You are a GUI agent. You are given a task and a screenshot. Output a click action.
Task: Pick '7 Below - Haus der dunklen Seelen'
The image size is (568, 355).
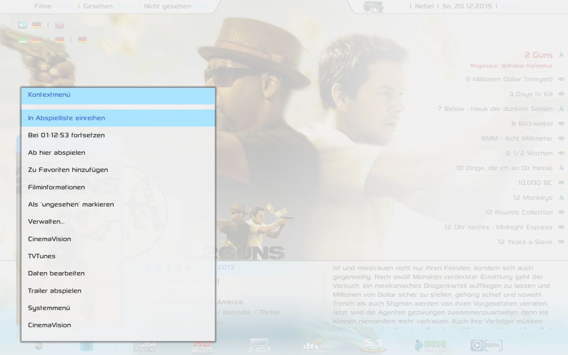pyautogui.click(x=495, y=108)
